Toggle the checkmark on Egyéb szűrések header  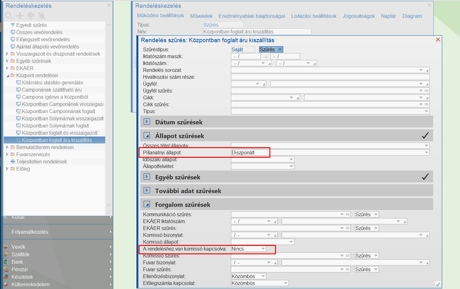tap(425, 177)
